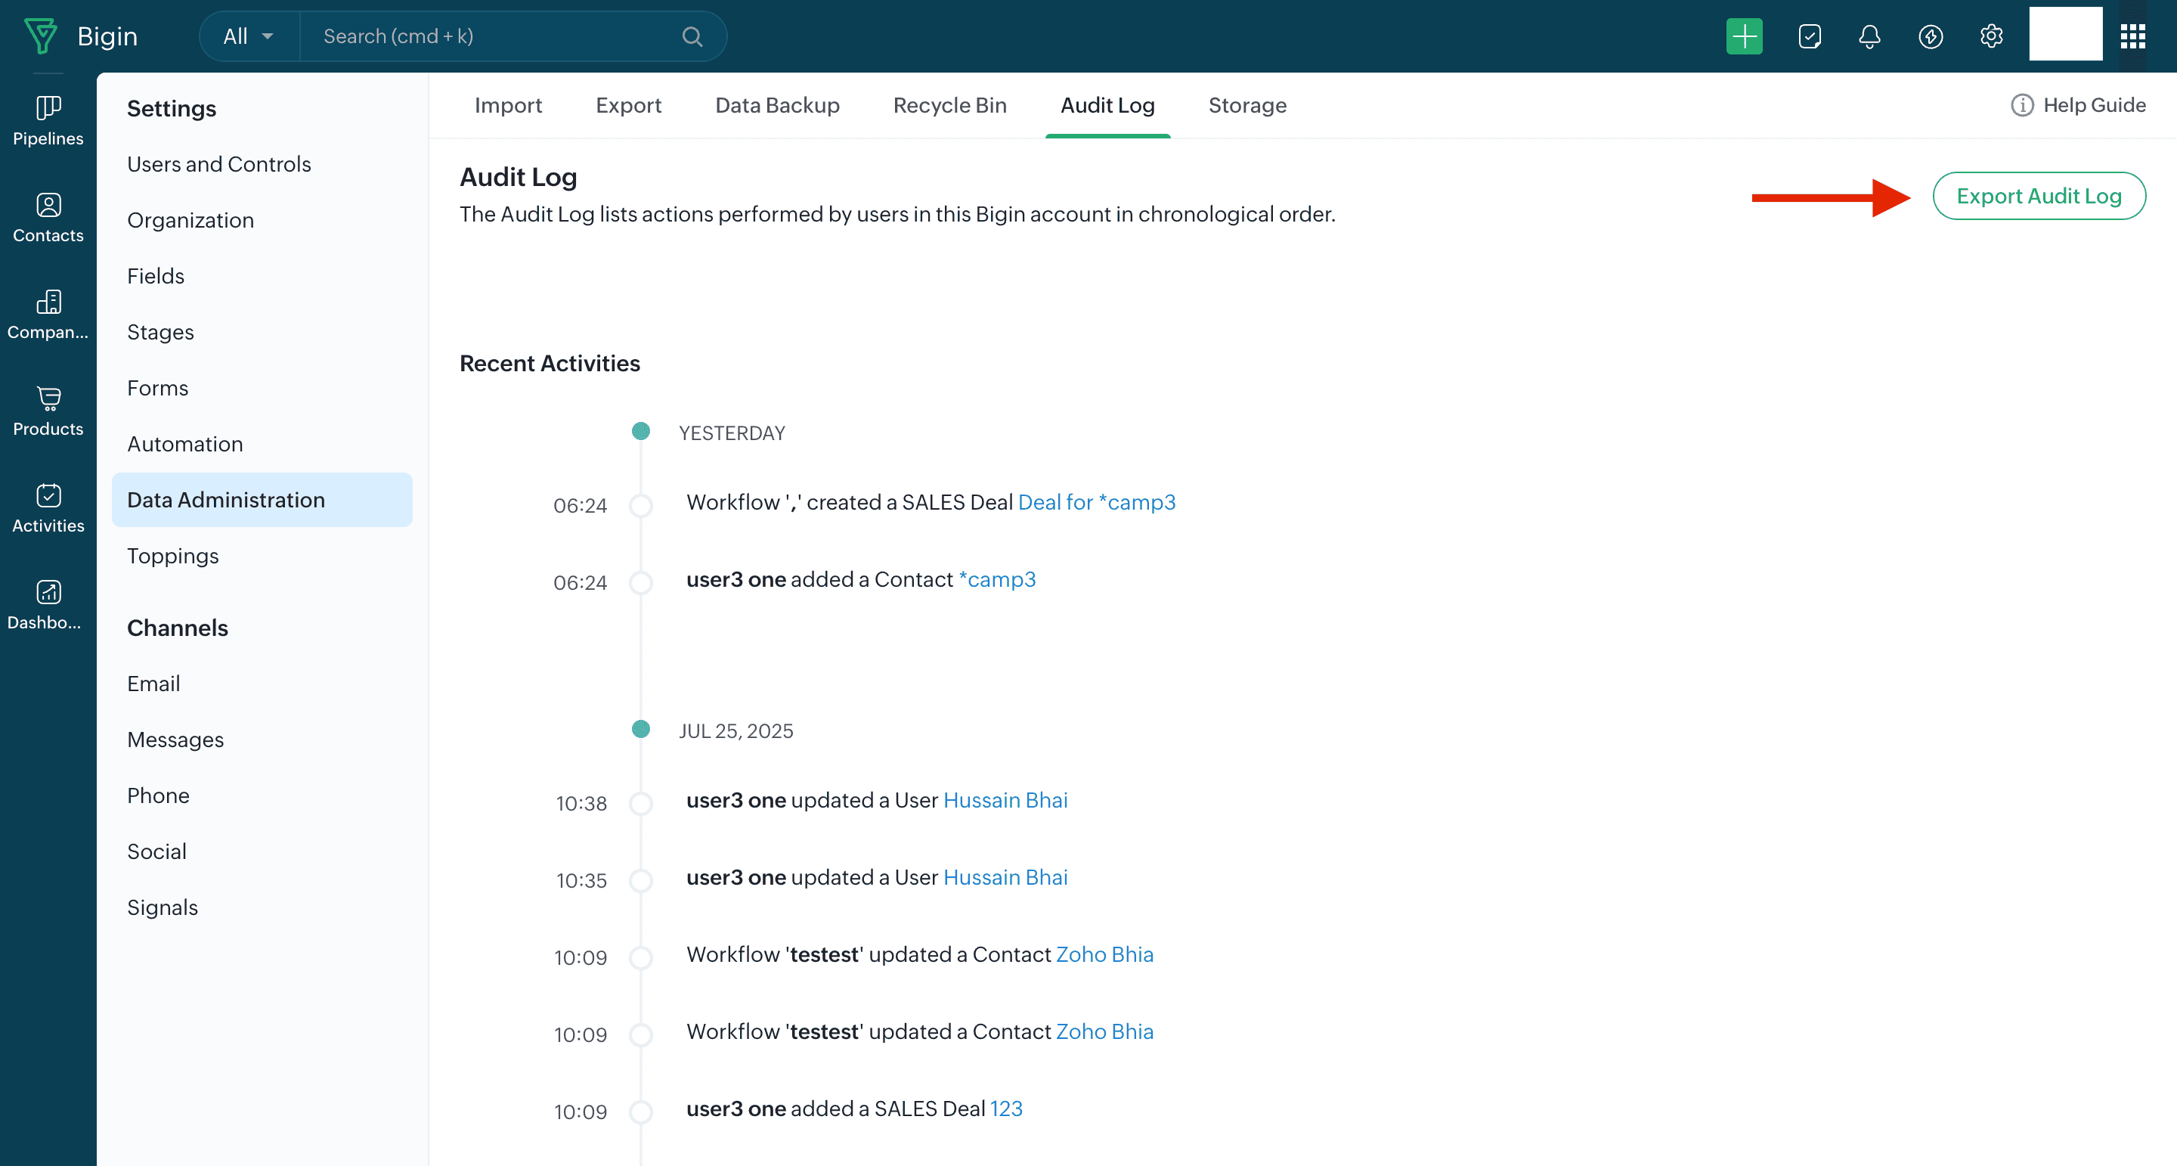
Task: Open the Automation settings section
Action: click(x=185, y=444)
